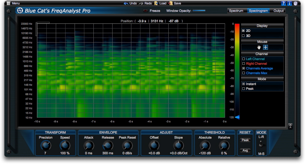Flip the L-R / M-S mode switch
This screenshot has width=305, height=164.
tap(261, 145)
